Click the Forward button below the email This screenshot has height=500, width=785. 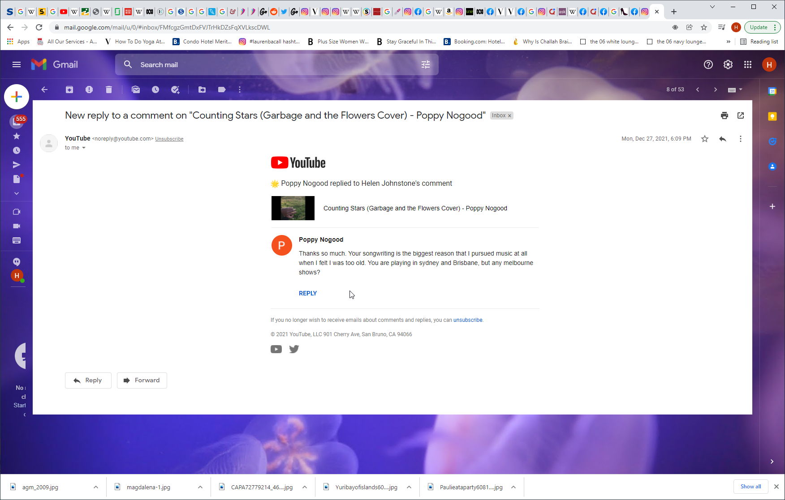[142, 380]
